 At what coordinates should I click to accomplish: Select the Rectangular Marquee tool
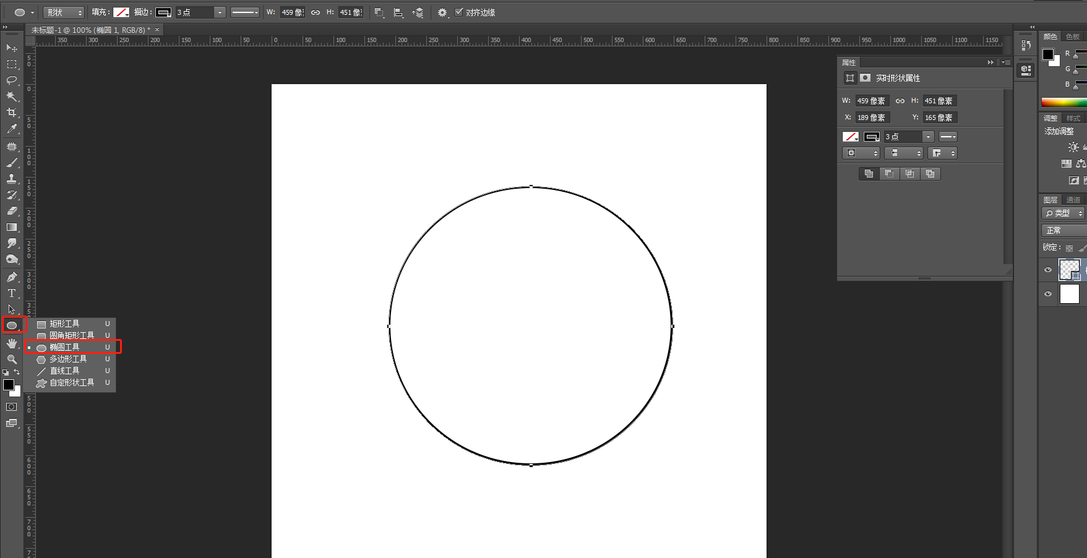coord(11,64)
